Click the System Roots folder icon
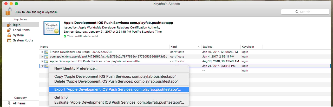Image resolution: width=333 pixels, height=107 pixels. (9, 40)
